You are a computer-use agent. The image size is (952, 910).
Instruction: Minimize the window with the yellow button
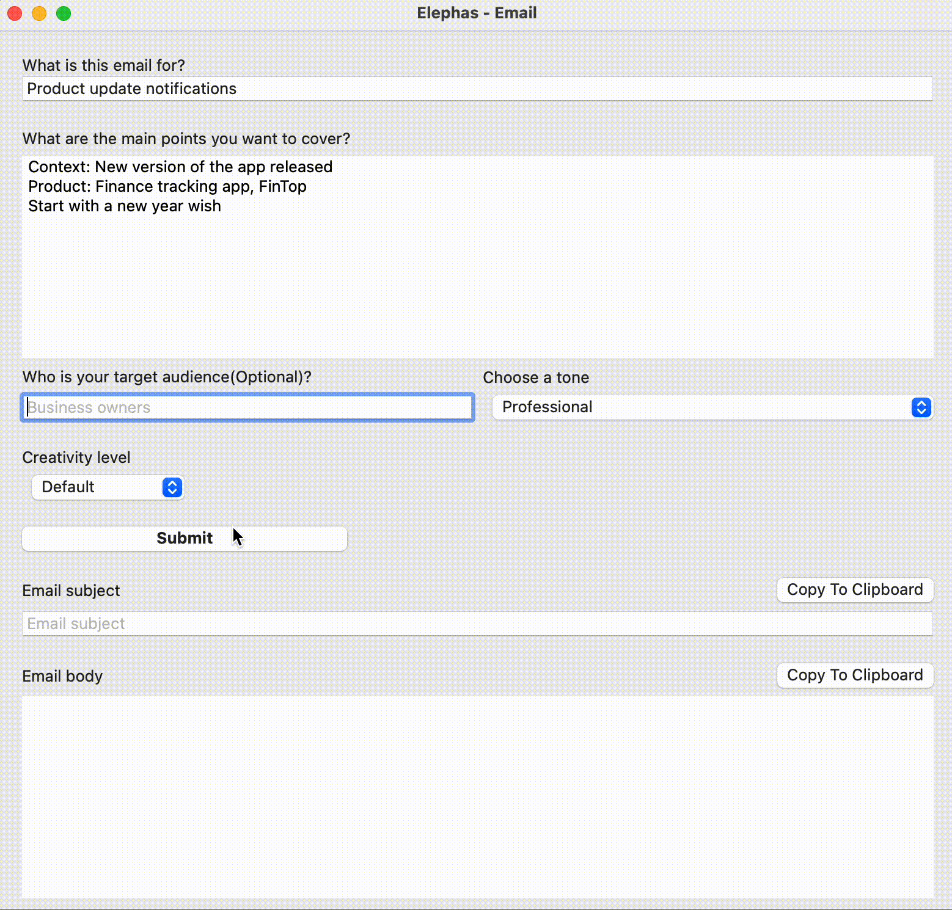pos(39,13)
